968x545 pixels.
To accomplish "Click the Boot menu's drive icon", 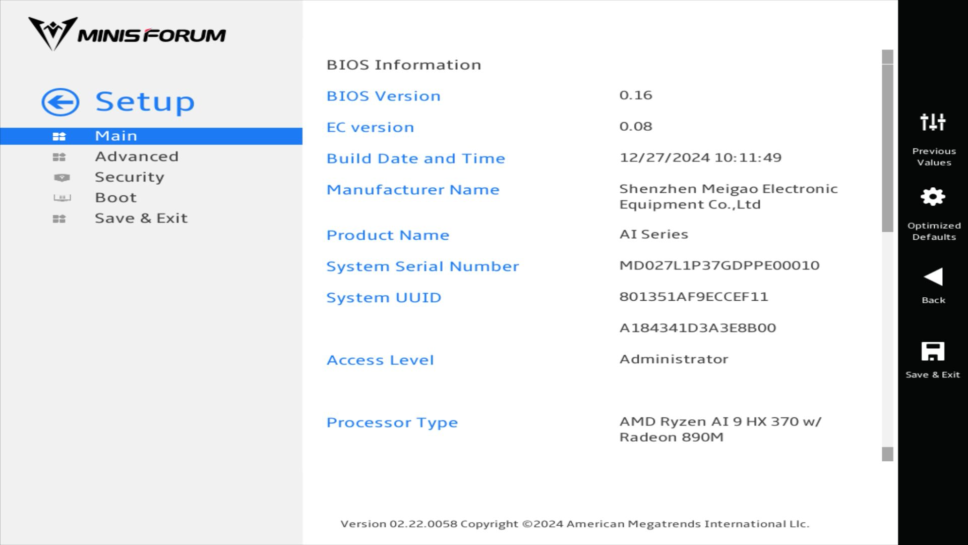I will [62, 198].
